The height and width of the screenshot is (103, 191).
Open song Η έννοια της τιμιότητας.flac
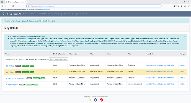(15, 78)
